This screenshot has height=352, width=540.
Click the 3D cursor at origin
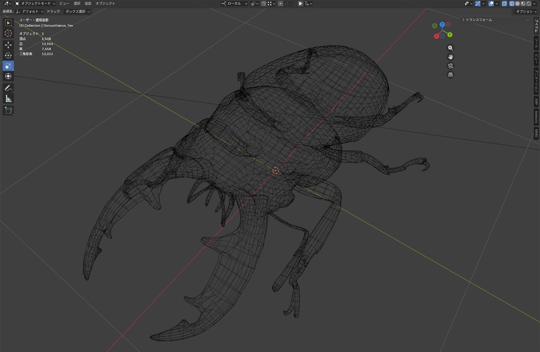(275, 170)
